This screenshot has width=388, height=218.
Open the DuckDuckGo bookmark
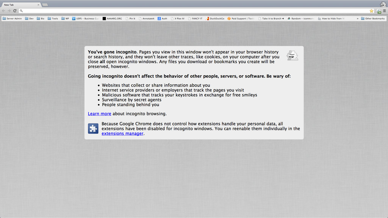215,19
